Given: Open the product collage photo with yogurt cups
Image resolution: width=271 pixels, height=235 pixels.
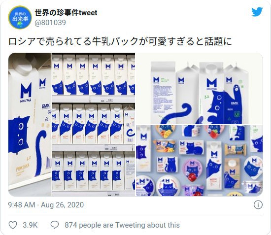Looking at the screenshot, I should coord(200,161).
